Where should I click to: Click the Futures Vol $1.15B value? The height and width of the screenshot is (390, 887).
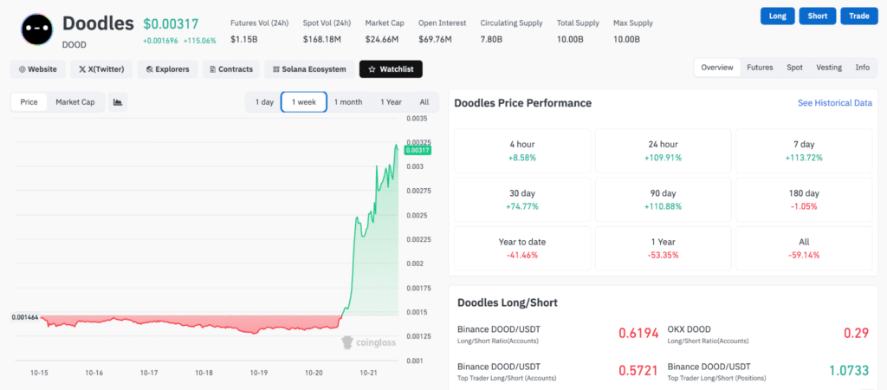(243, 39)
